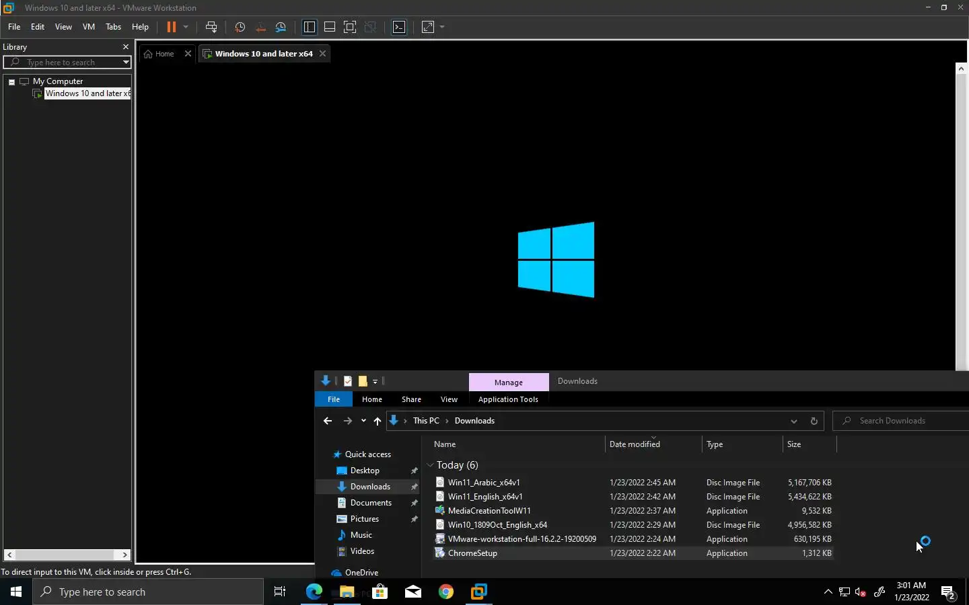Open the VMware Help menu
This screenshot has height=605, width=969.
click(140, 27)
